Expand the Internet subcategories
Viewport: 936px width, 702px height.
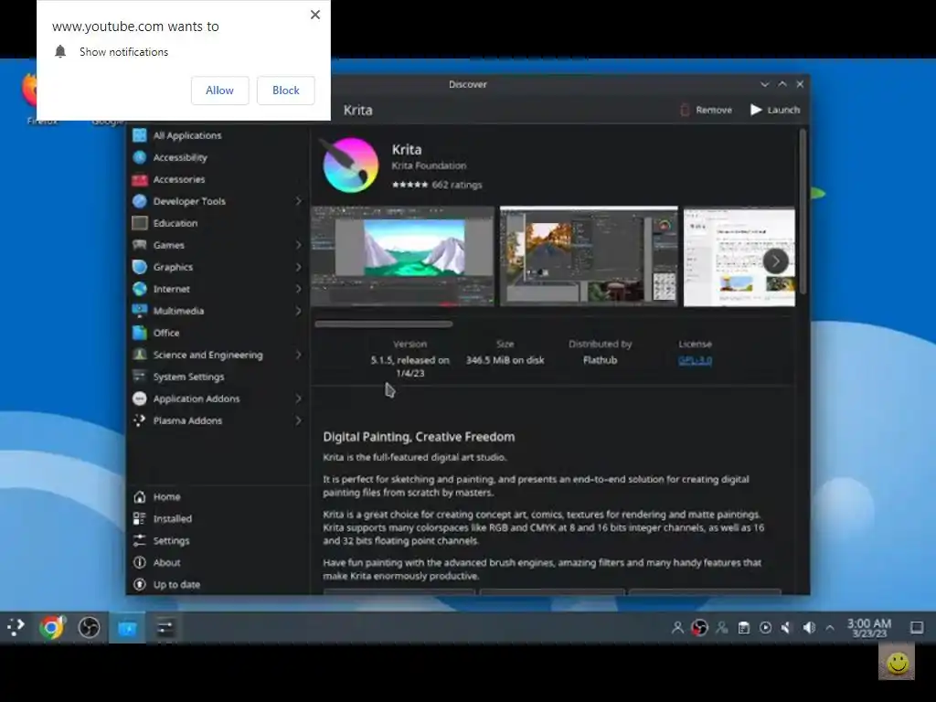tap(299, 289)
